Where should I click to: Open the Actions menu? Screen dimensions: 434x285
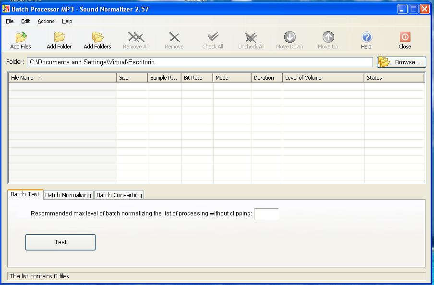click(46, 21)
